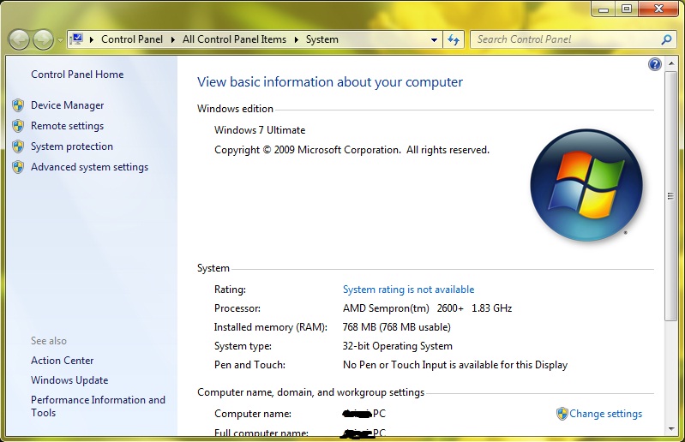Click the shield icon beside Change settings
The height and width of the screenshot is (442, 685).
point(562,414)
